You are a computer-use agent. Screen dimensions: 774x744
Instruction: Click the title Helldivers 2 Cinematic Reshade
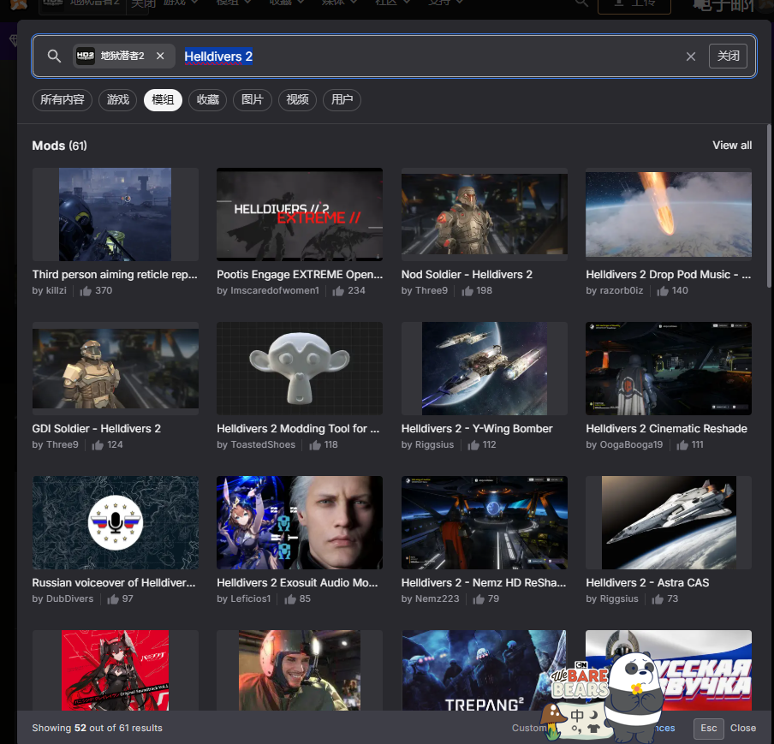pyautogui.click(x=666, y=429)
